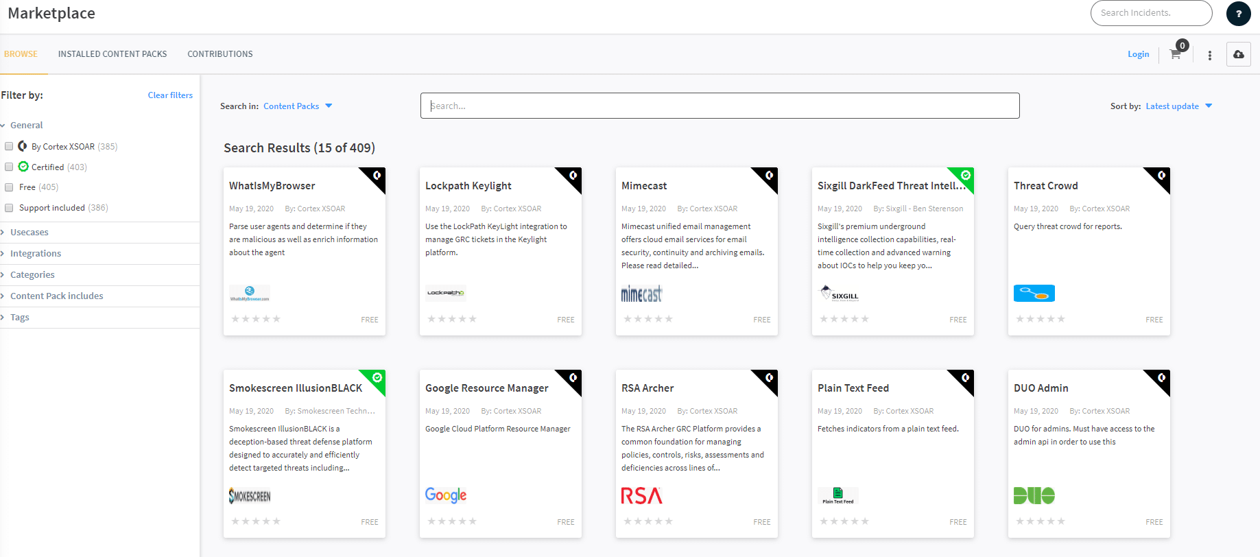The image size is (1260, 557).
Task: Click XSOAR corner badge on Lockpath Keylight card
Action: [573, 176]
